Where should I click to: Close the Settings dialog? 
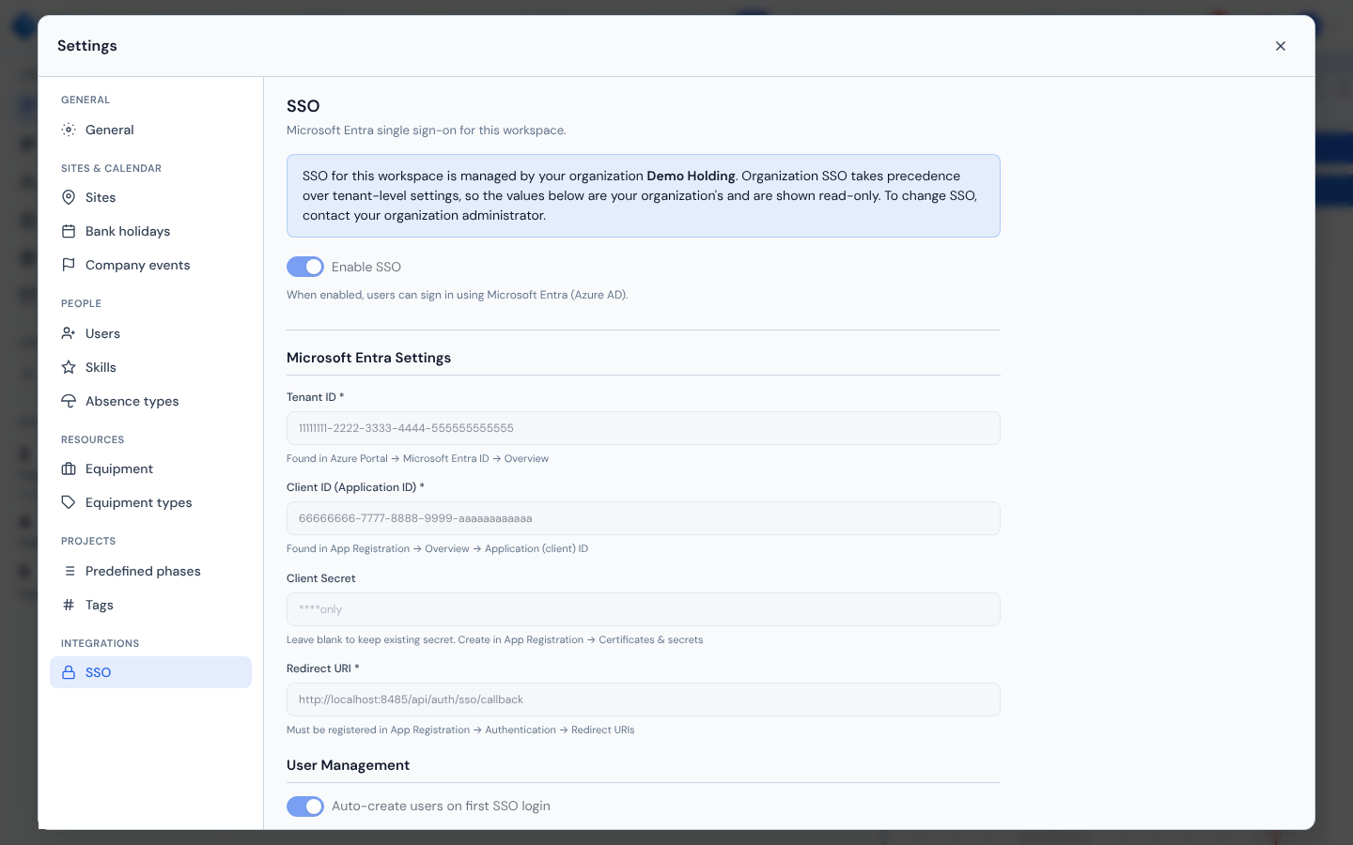(x=1281, y=46)
